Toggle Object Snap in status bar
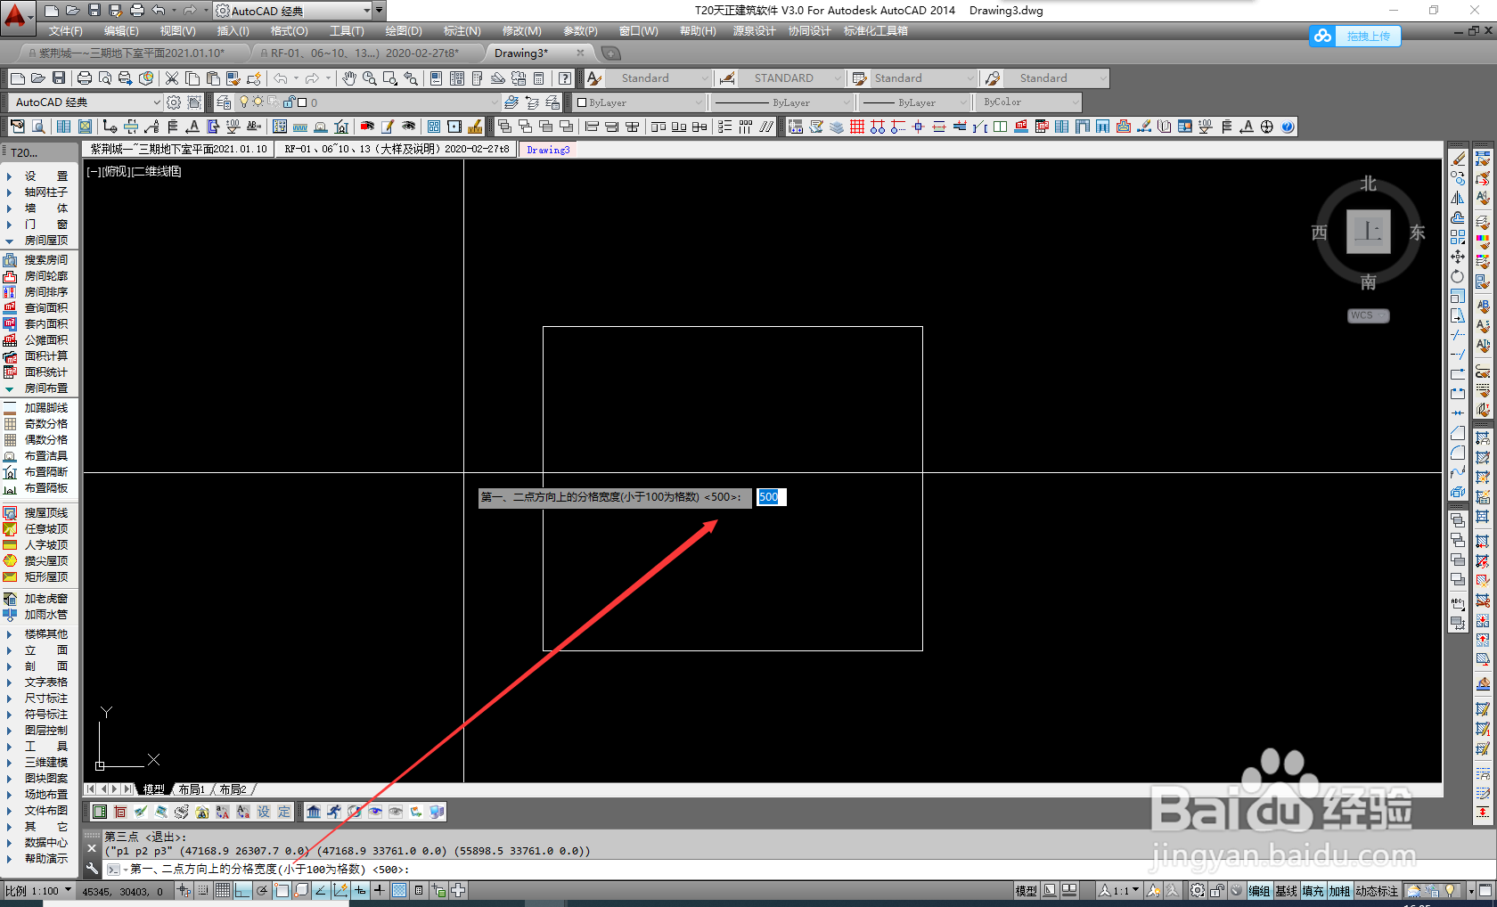The width and height of the screenshot is (1497, 907). (x=282, y=890)
